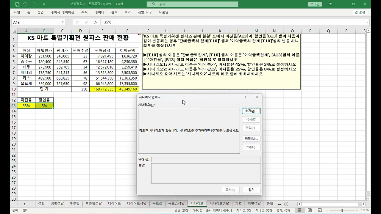381x214 pixels.
Task: Click the ribbon display options icon
Action: pos(330,4)
